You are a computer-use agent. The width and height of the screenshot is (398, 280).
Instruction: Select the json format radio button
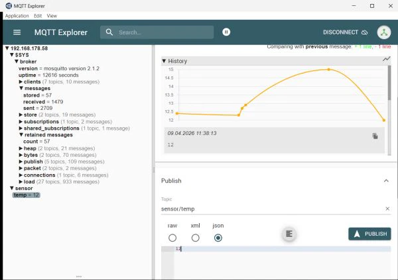click(218, 238)
